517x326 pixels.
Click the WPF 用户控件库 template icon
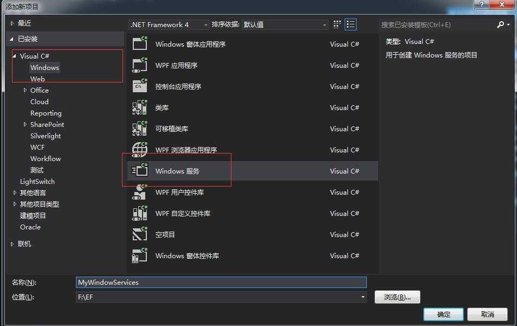tap(140, 192)
